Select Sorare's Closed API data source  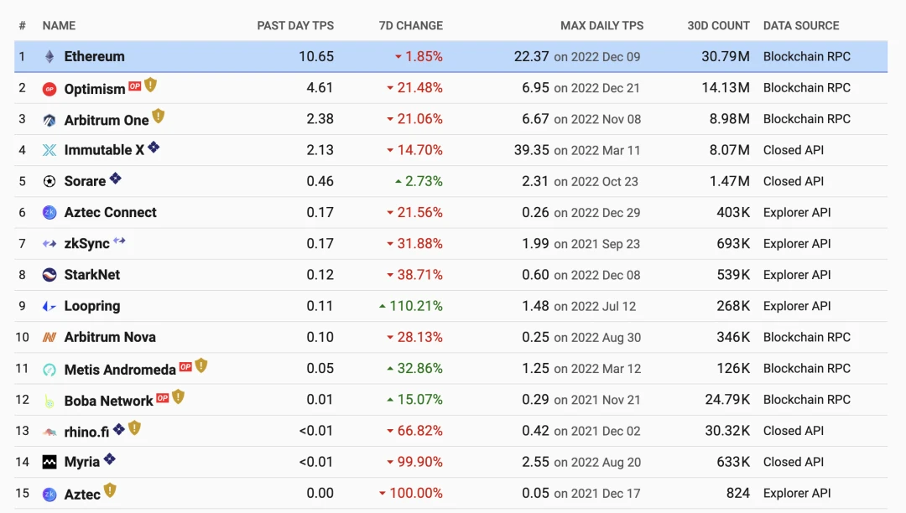point(794,181)
